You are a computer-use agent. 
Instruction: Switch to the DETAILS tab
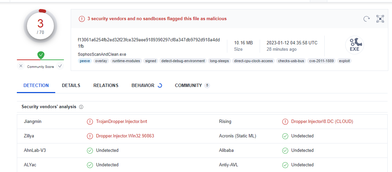pyautogui.click(x=71, y=85)
